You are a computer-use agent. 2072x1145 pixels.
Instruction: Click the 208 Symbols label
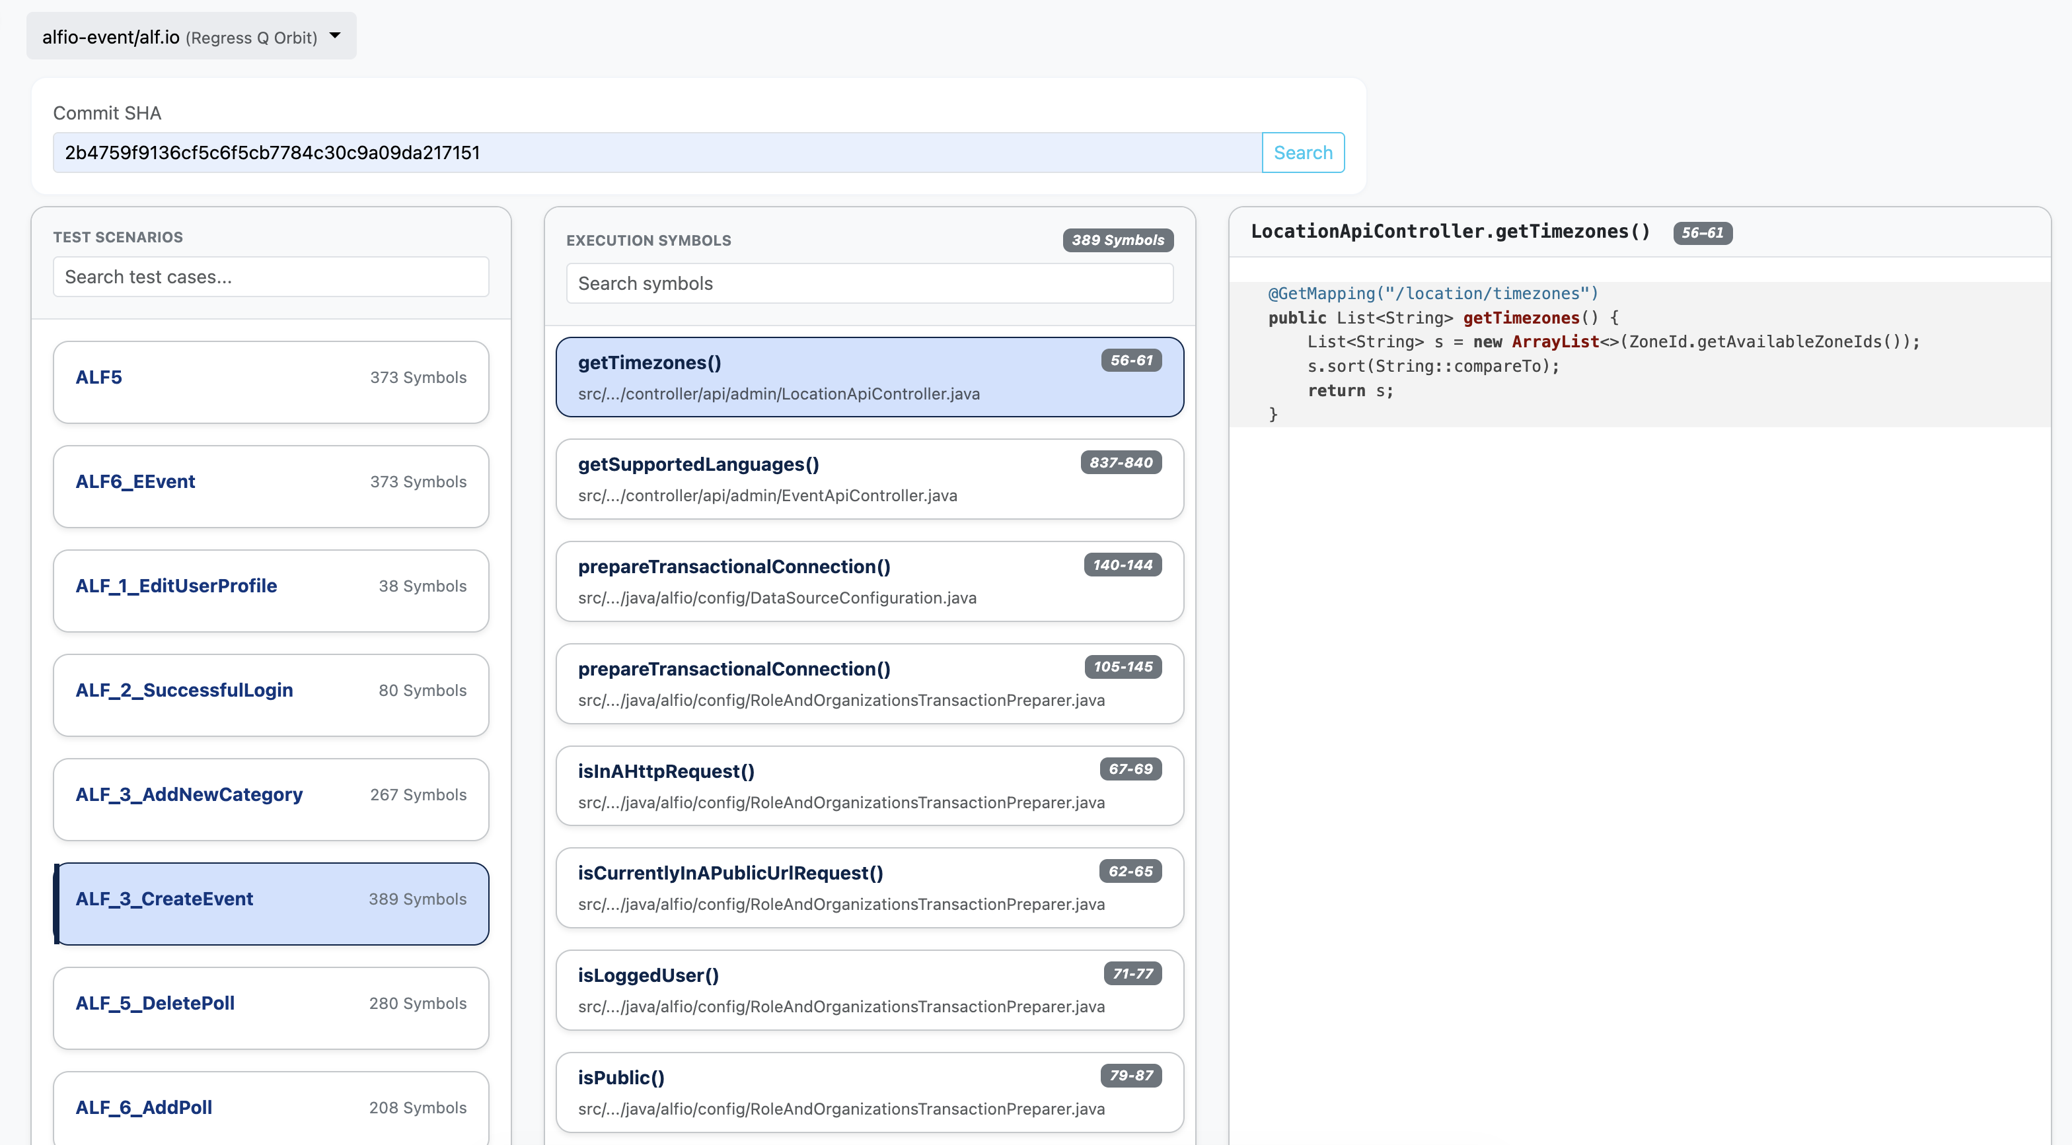click(418, 1107)
